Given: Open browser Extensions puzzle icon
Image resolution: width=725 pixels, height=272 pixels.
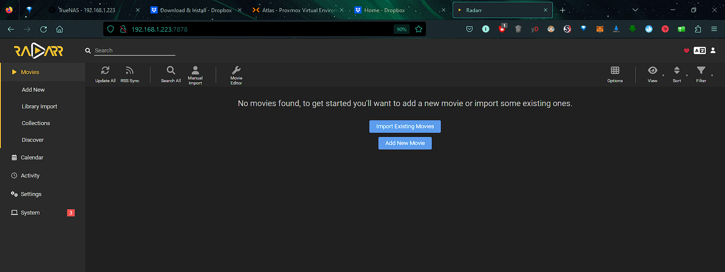Looking at the screenshot, I should click(x=698, y=29).
